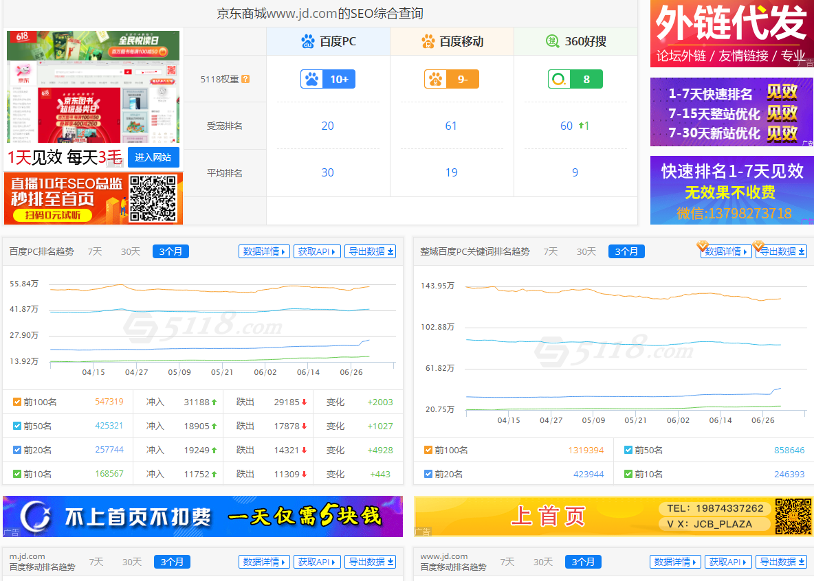Click the 进入网站 button
Image resolution: width=814 pixels, height=581 pixels.
(153, 157)
